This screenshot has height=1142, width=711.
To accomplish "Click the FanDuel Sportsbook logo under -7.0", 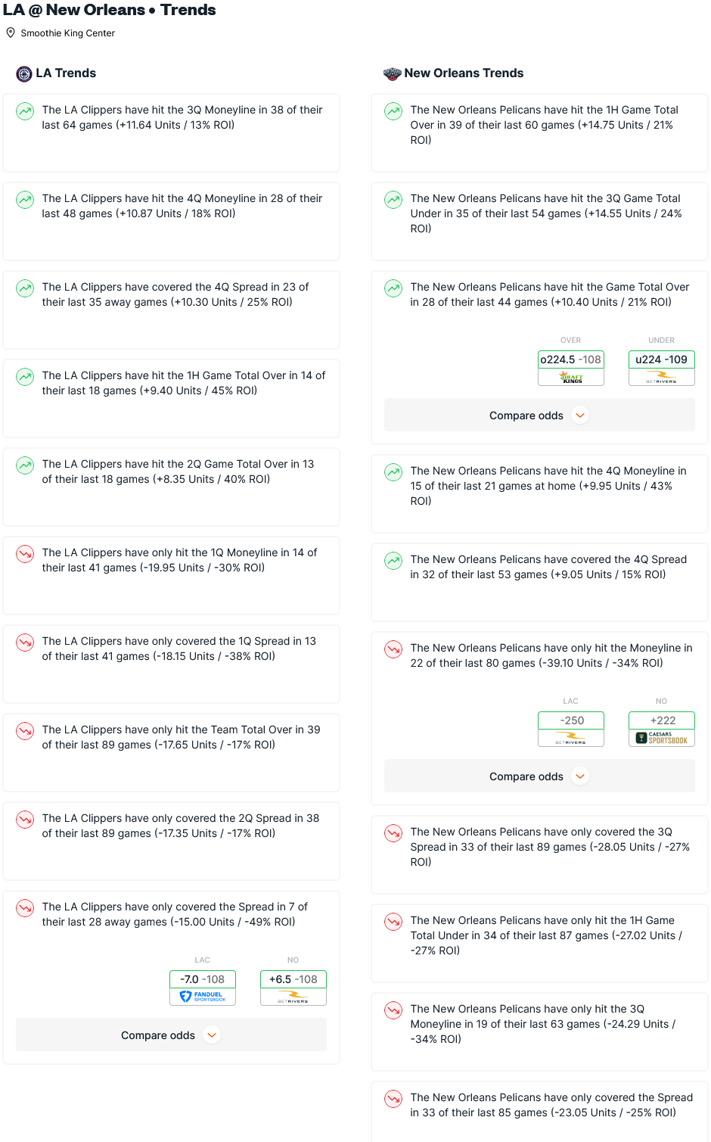I will click(x=203, y=997).
